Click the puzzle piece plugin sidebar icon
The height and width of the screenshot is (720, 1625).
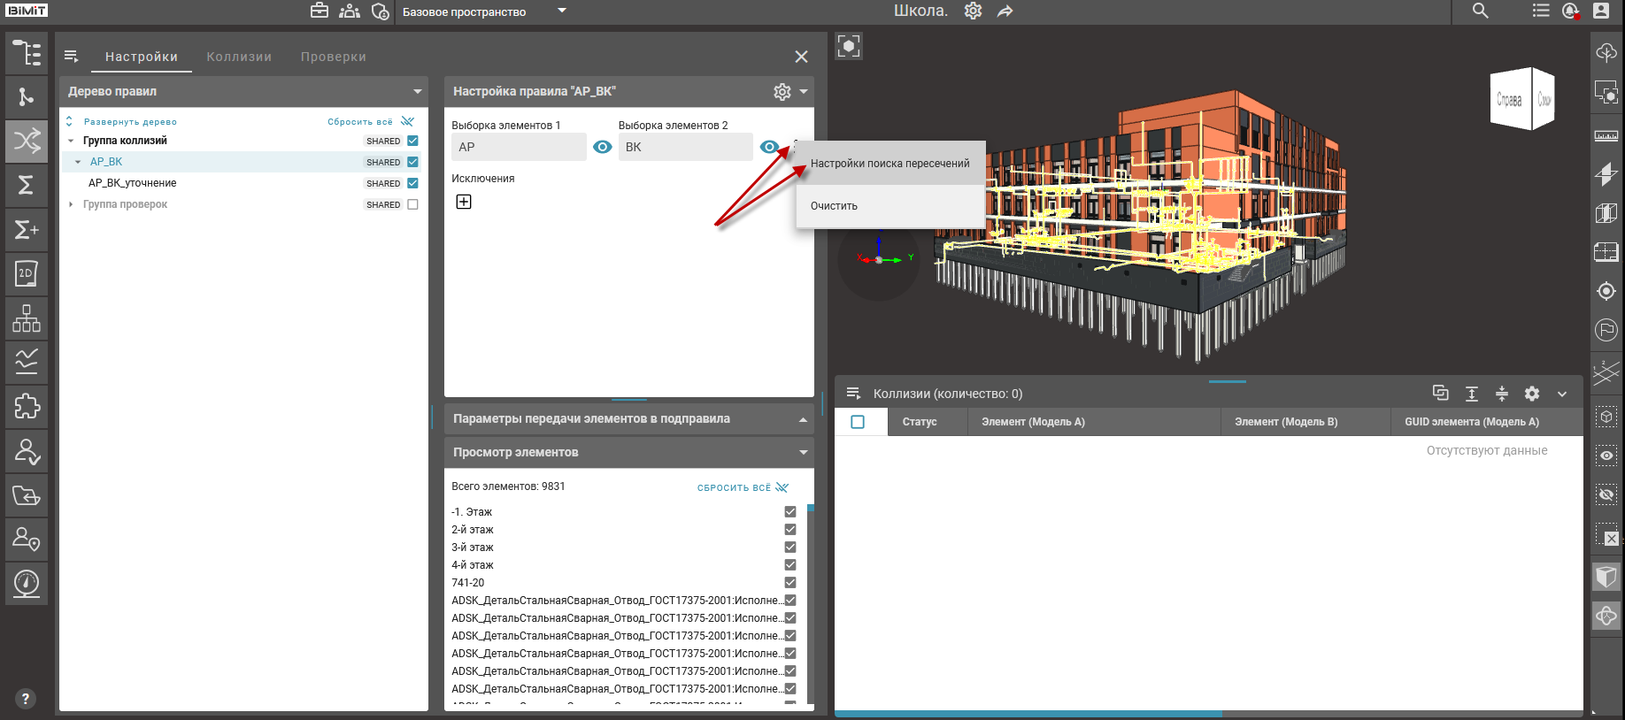click(27, 407)
